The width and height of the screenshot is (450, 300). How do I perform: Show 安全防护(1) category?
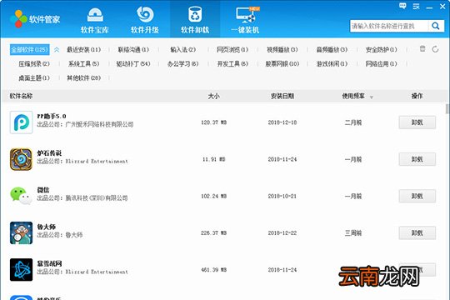click(382, 50)
